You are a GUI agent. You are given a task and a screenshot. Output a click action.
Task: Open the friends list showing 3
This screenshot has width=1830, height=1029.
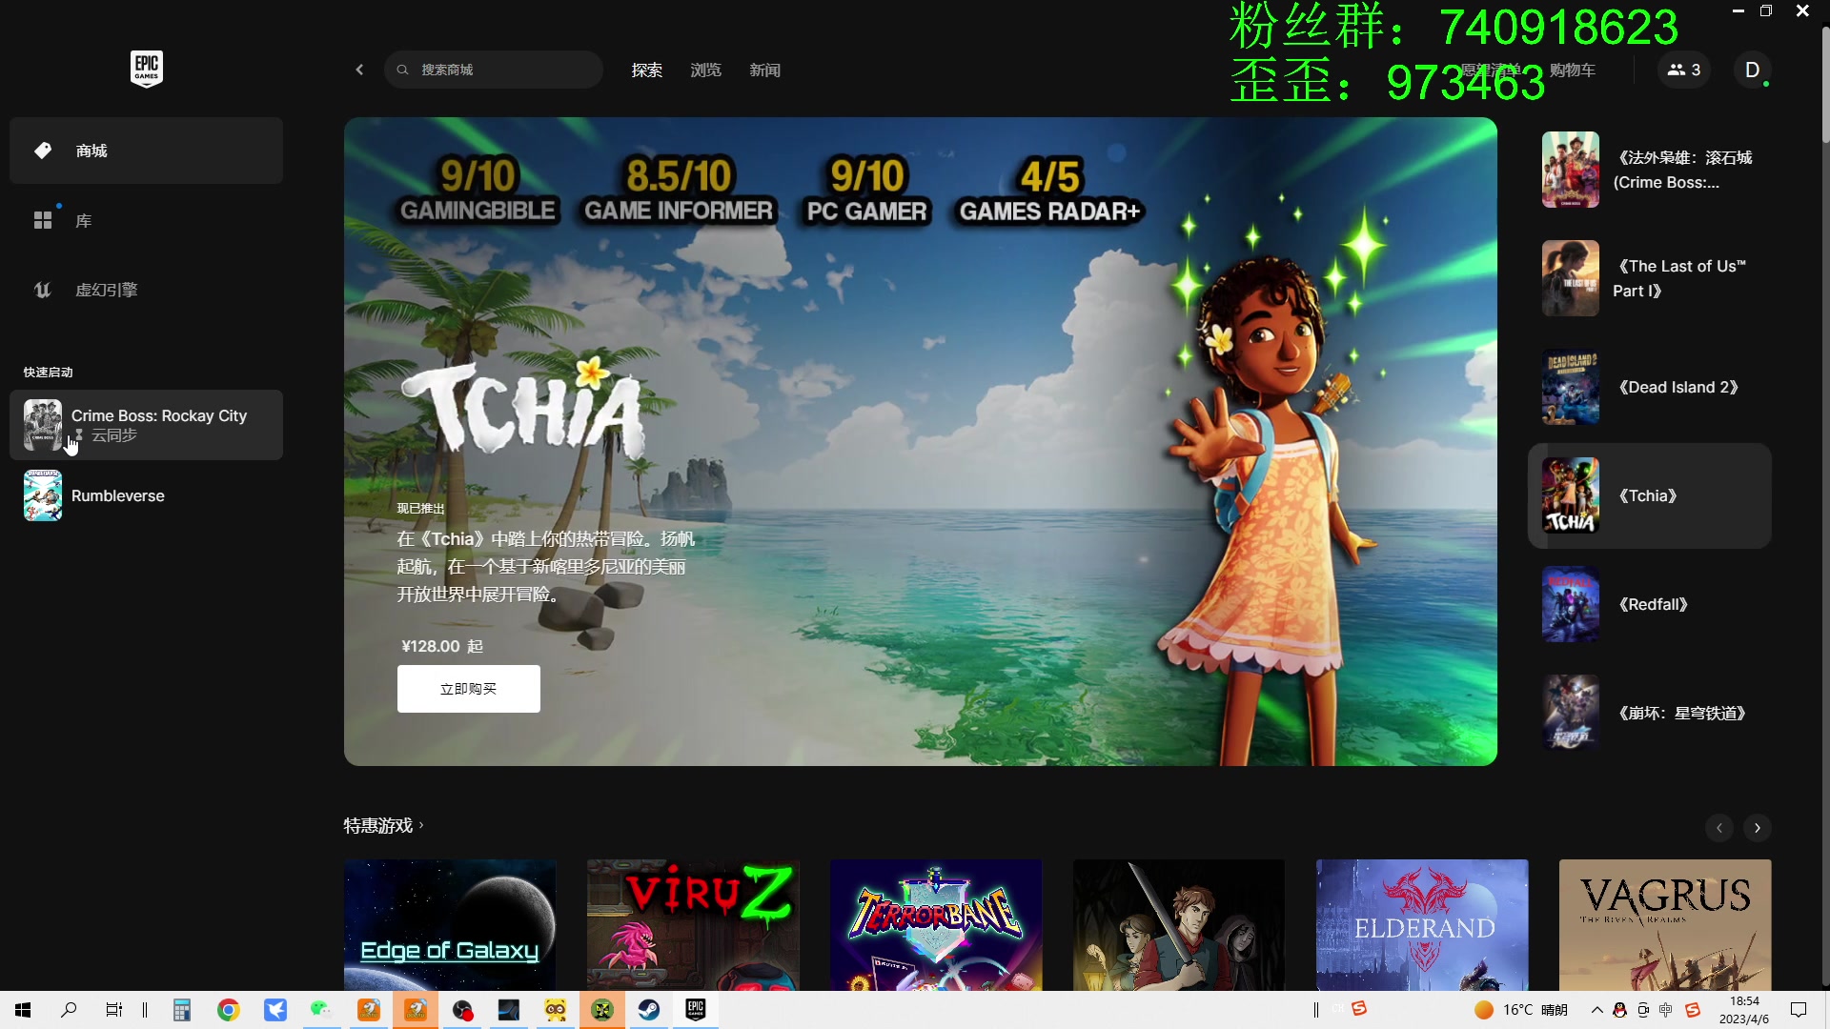point(1684,70)
